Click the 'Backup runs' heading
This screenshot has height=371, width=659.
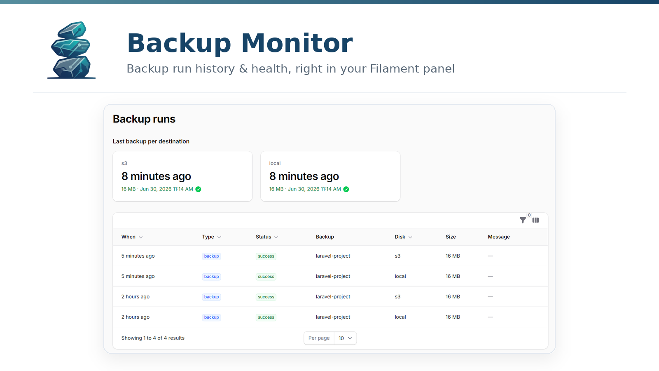(144, 119)
